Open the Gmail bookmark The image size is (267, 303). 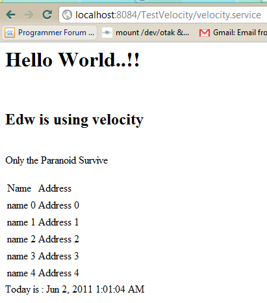[x=233, y=33]
